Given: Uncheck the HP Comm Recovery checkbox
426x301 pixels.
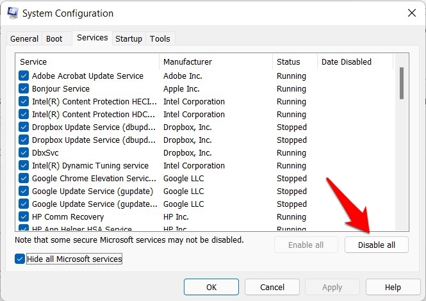Looking at the screenshot, I should (24, 217).
